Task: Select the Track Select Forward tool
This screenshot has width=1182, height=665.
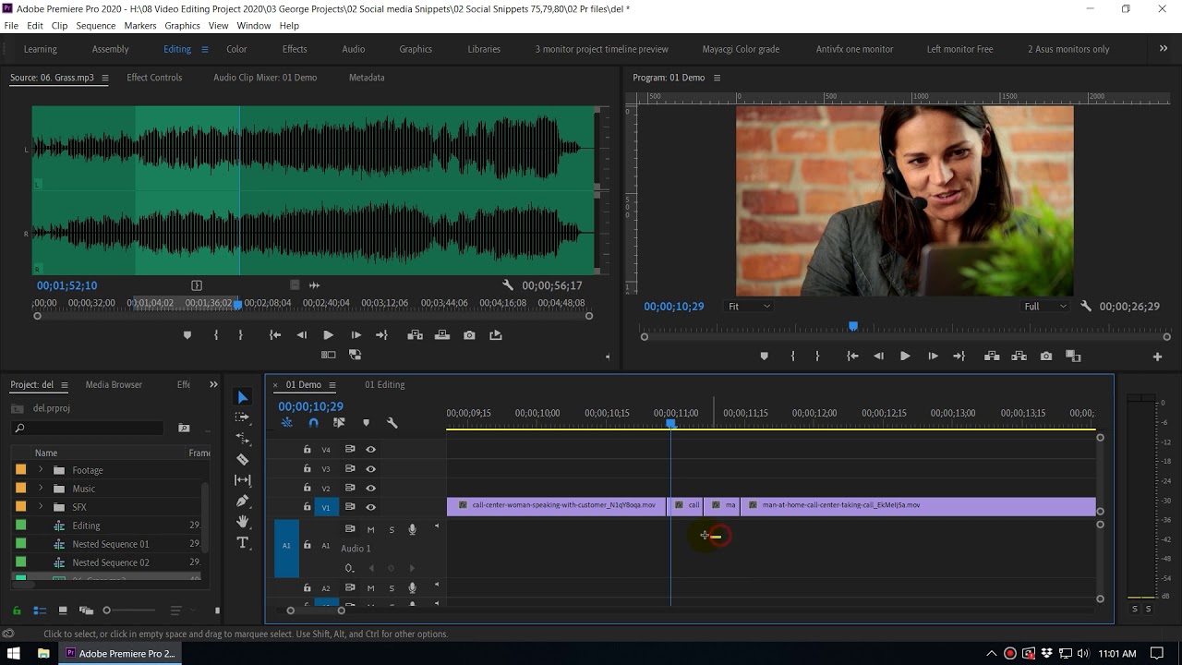Action: [x=242, y=417]
